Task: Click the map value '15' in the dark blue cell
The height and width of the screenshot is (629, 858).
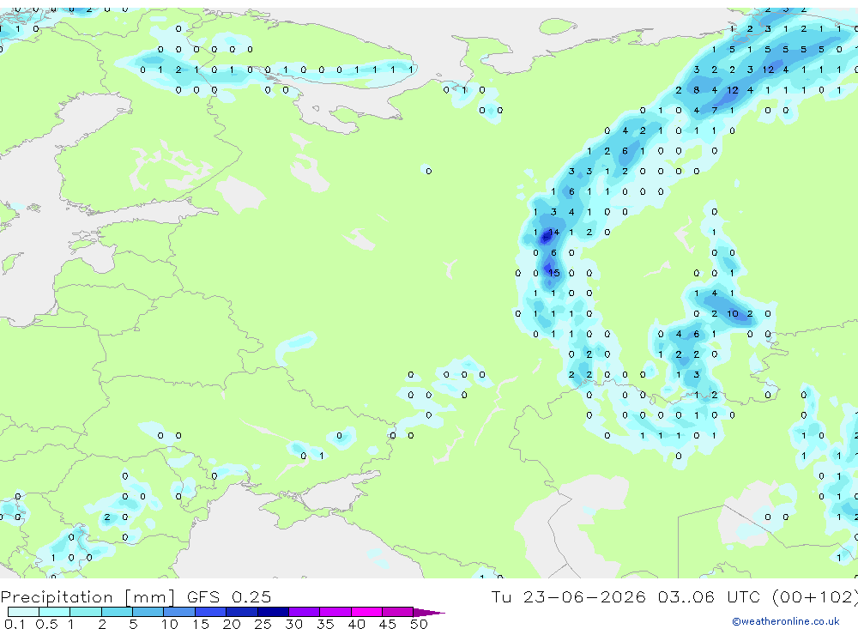Action: tap(553, 273)
